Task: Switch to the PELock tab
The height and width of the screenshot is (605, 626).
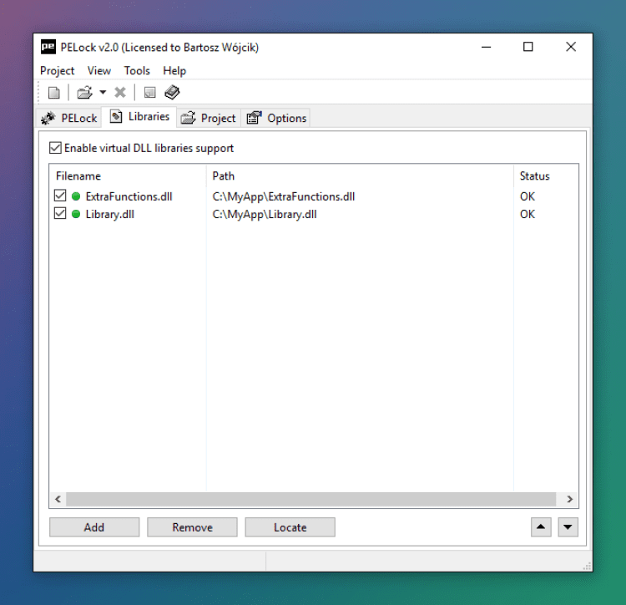Action: coord(69,119)
